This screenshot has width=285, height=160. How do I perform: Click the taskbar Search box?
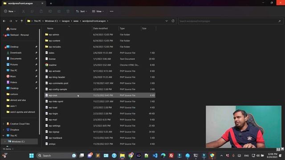(57, 156)
